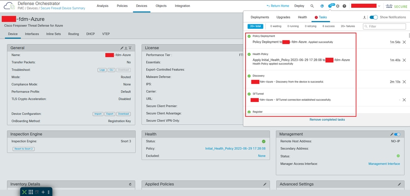Image resolution: width=410 pixels, height=196 pixels.
Task: Click the screen search icon in floating toolbar
Action: coord(37,192)
